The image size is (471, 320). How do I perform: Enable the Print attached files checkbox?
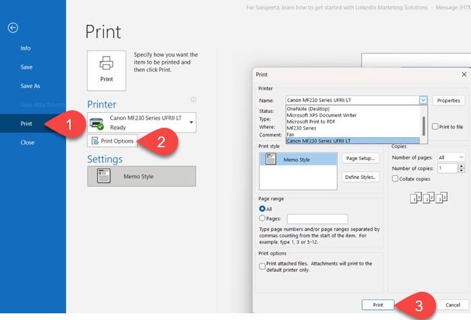262,266
